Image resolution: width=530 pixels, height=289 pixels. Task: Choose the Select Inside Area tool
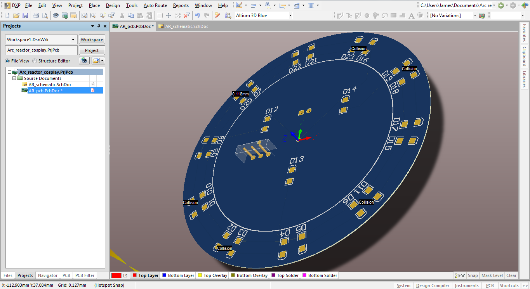(x=160, y=16)
